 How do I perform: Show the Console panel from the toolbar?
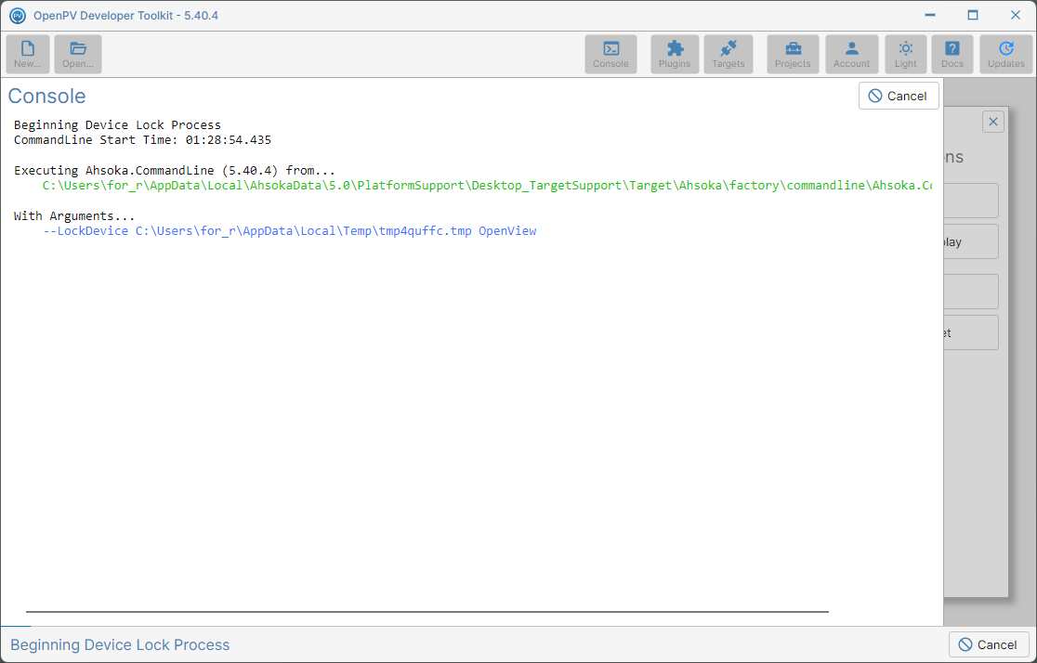610,54
